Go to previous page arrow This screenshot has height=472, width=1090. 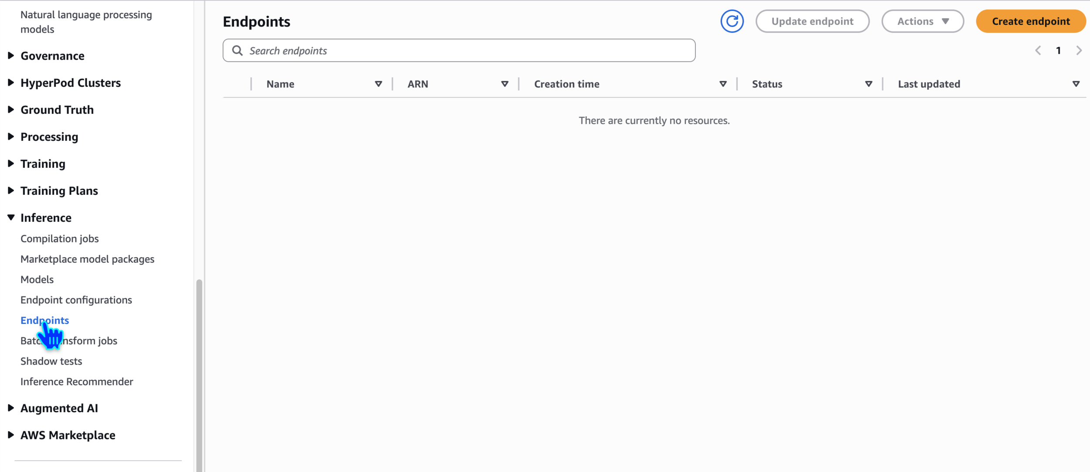click(x=1038, y=51)
